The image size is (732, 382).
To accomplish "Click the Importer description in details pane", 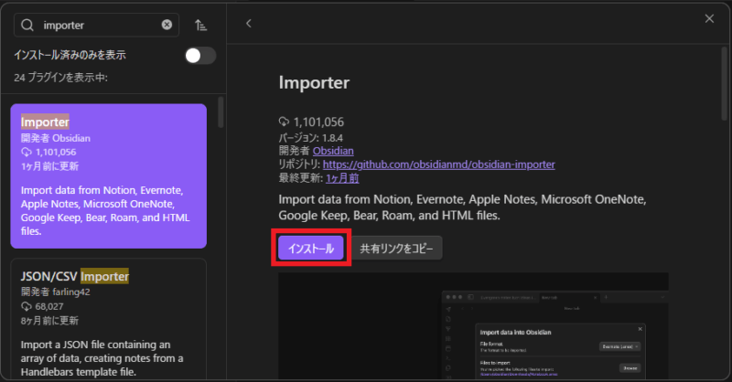I will tap(462, 207).
